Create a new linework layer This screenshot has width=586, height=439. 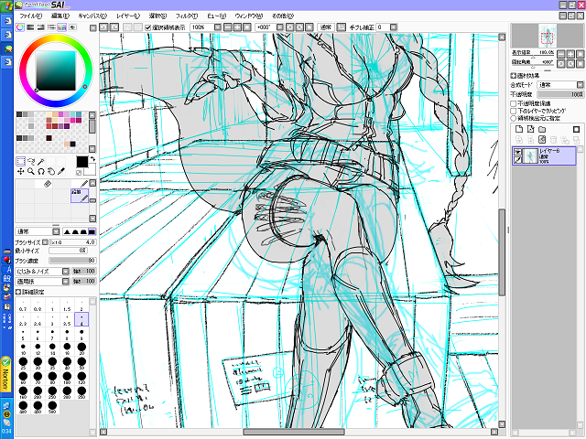[531, 129]
